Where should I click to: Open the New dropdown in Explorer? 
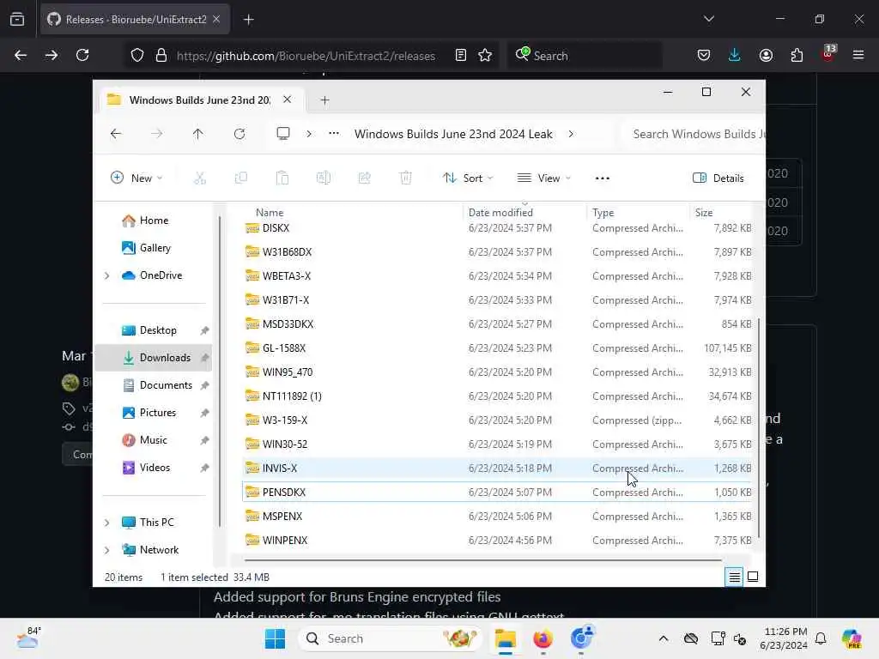(x=136, y=178)
